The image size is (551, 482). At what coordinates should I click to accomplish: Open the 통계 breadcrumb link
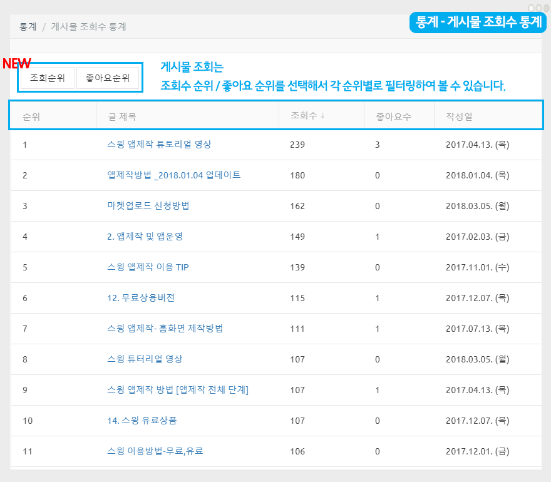click(28, 27)
